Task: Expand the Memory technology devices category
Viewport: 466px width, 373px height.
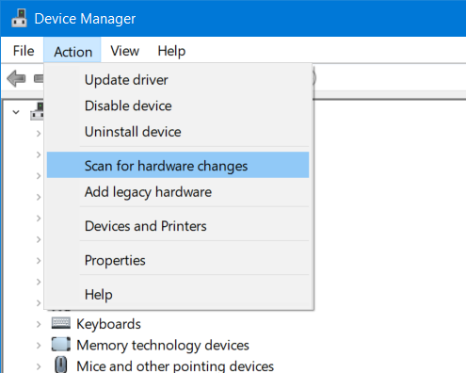Action: click(39, 346)
